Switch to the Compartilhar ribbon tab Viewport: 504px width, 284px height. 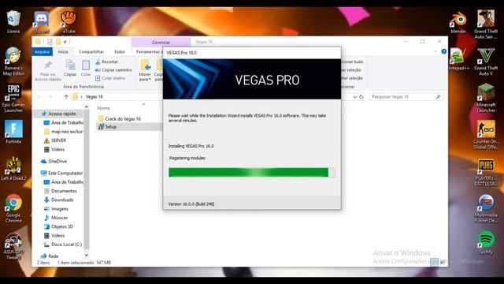tap(91, 51)
